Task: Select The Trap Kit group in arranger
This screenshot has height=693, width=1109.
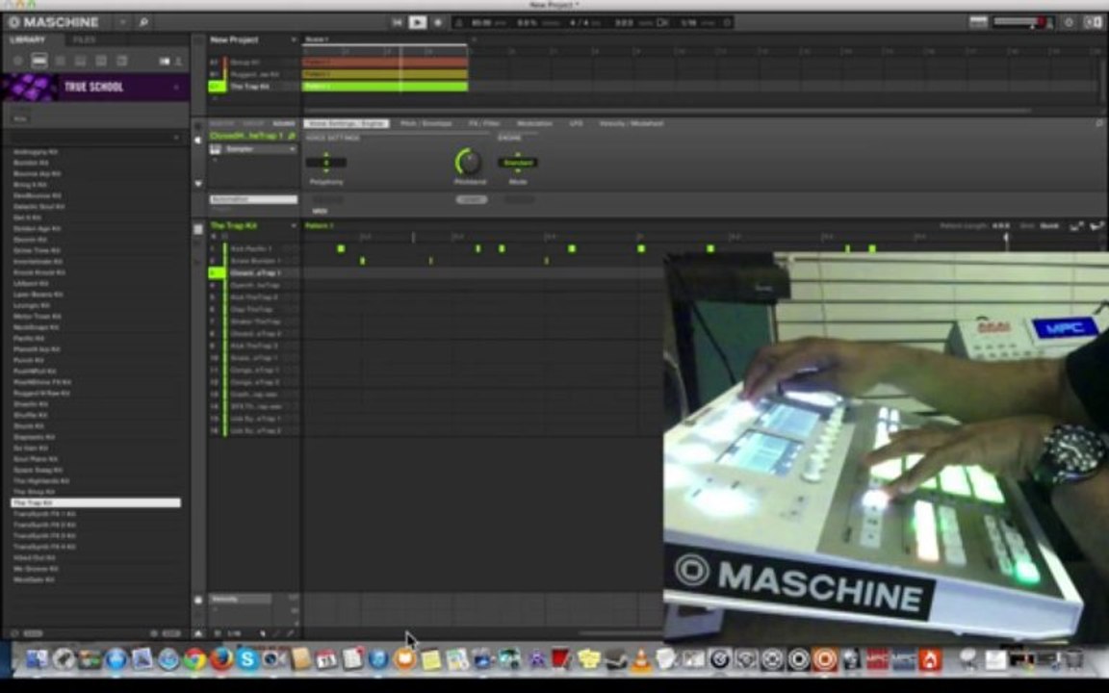Action: coord(249,87)
